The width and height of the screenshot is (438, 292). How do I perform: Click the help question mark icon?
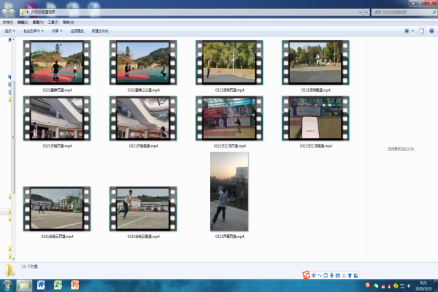tap(431, 31)
